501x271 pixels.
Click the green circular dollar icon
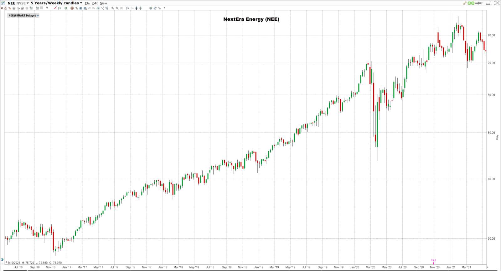66,8
